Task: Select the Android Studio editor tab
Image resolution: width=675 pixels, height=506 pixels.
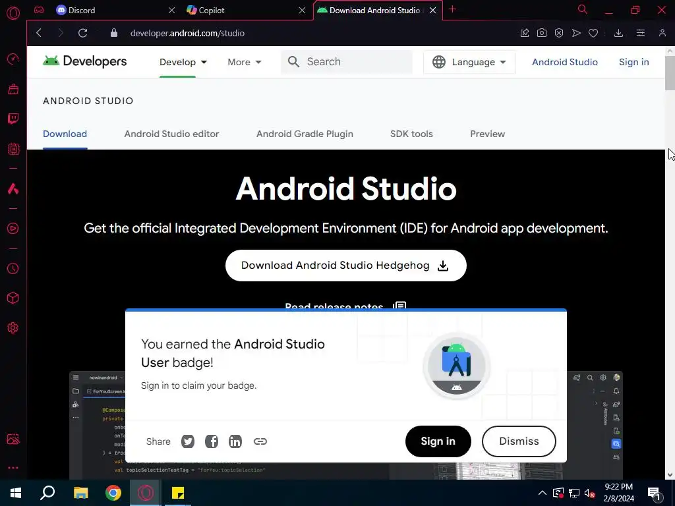Action: coord(172,134)
